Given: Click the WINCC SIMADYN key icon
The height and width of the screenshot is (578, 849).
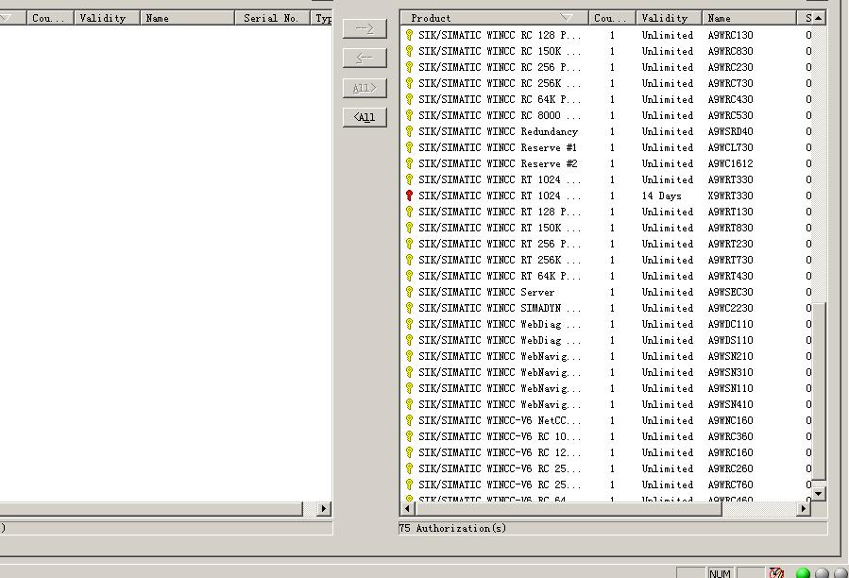Looking at the screenshot, I should click(x=409, y=308).
